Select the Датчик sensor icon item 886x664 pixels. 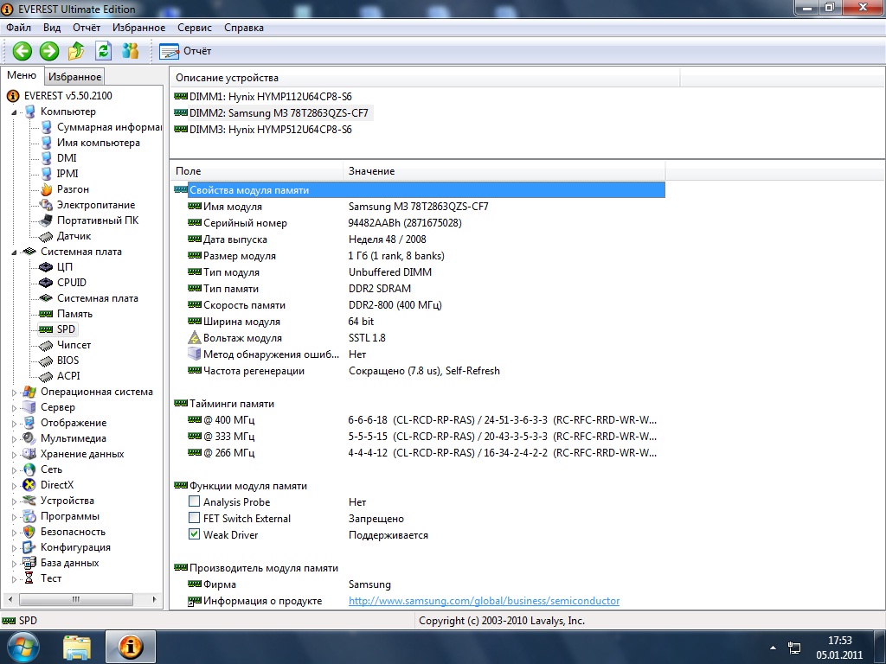pyautogui.click(x=47, y=236)
